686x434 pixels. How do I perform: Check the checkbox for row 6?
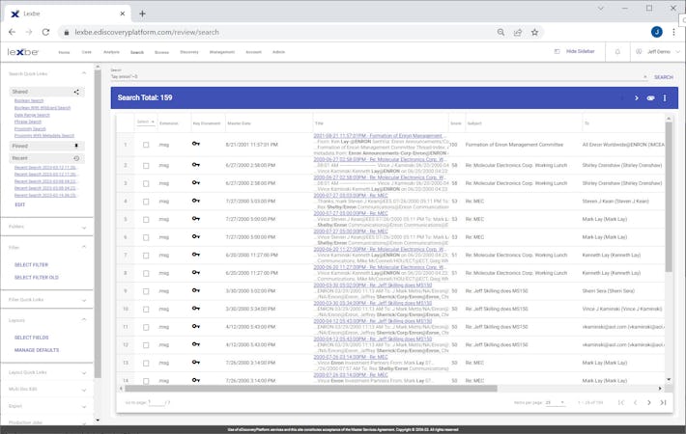[146, 237]
